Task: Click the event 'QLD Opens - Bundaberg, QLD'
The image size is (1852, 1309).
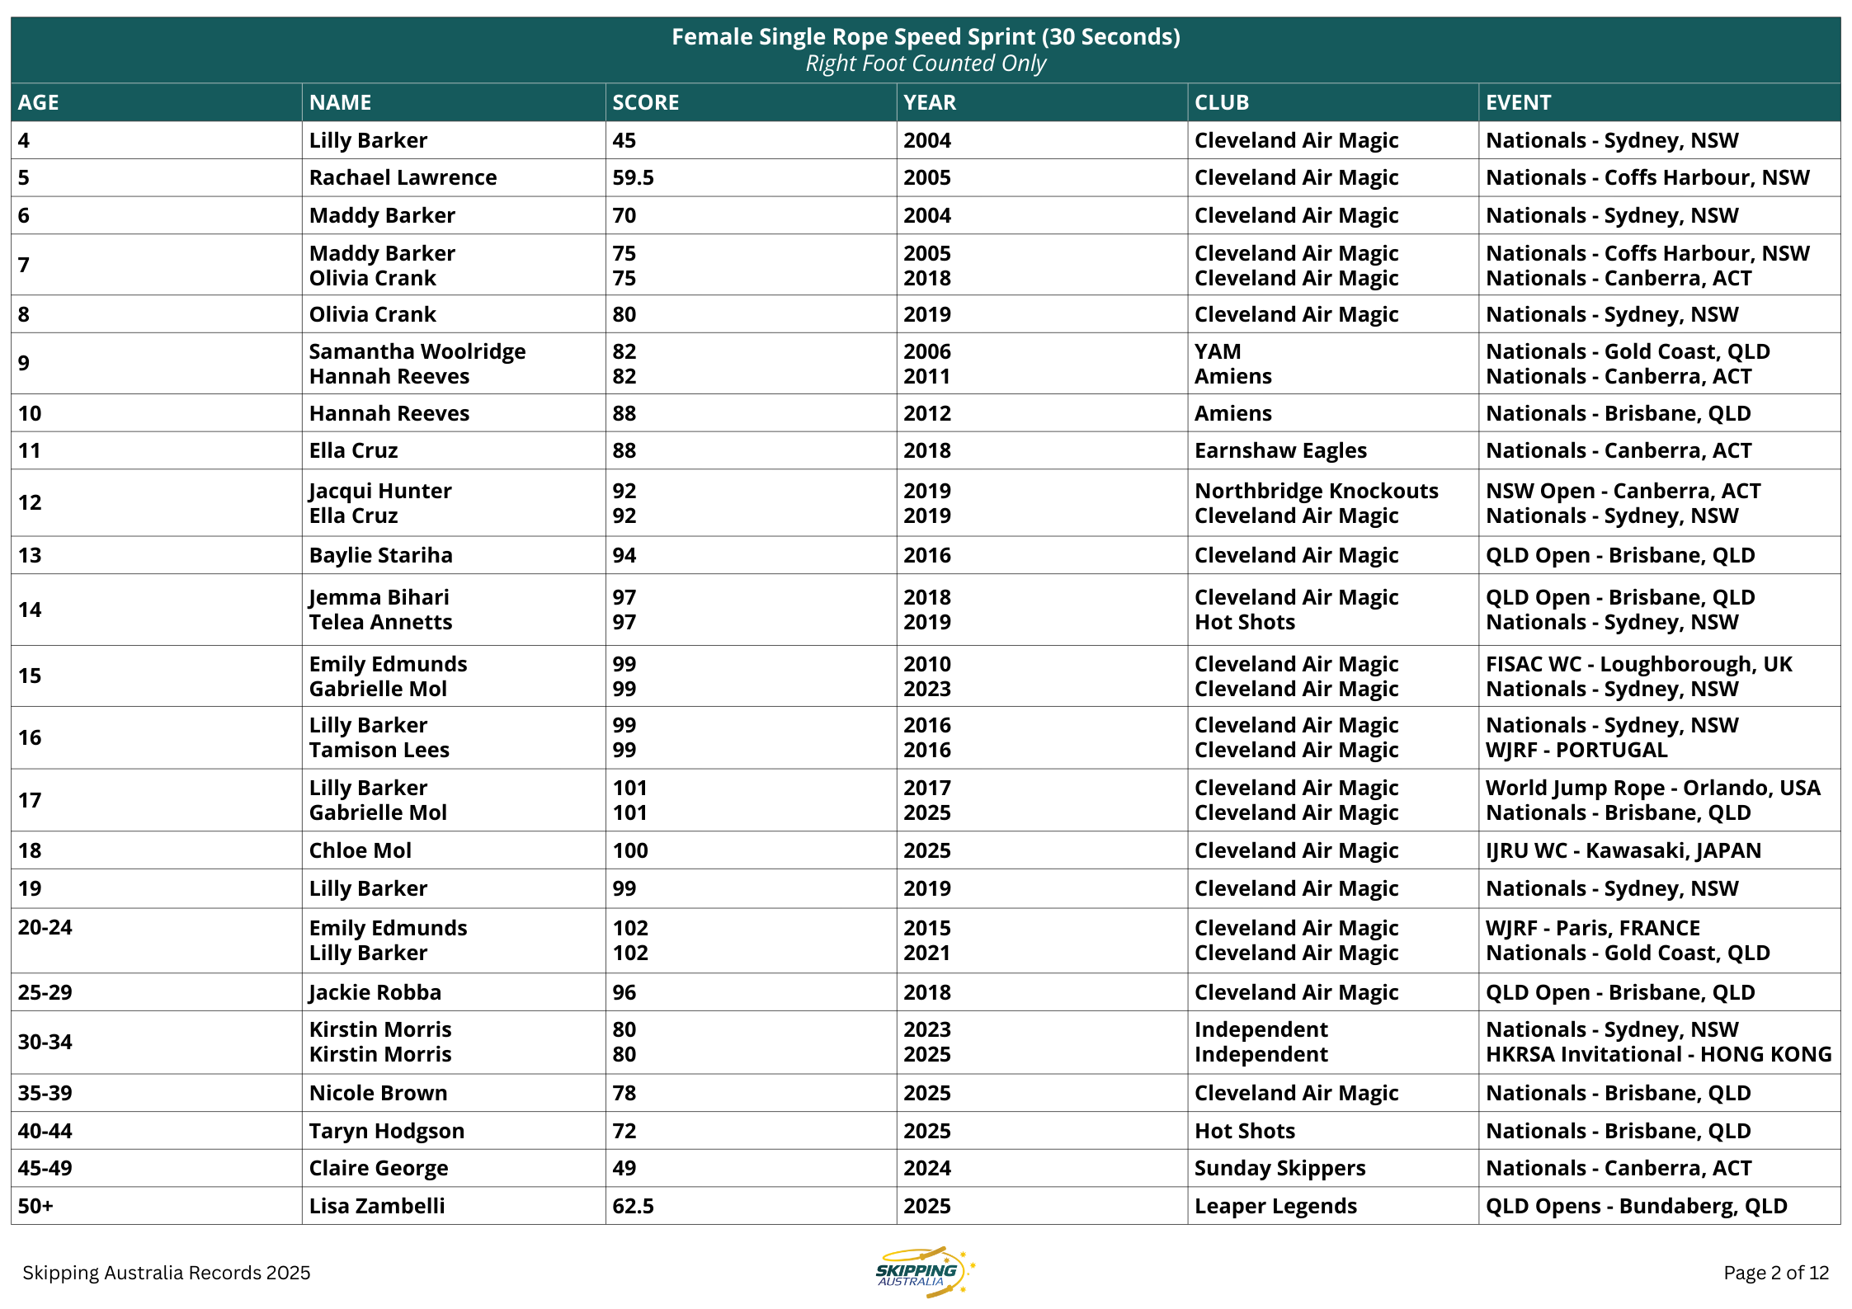Action: (x=1636, y=1206)
